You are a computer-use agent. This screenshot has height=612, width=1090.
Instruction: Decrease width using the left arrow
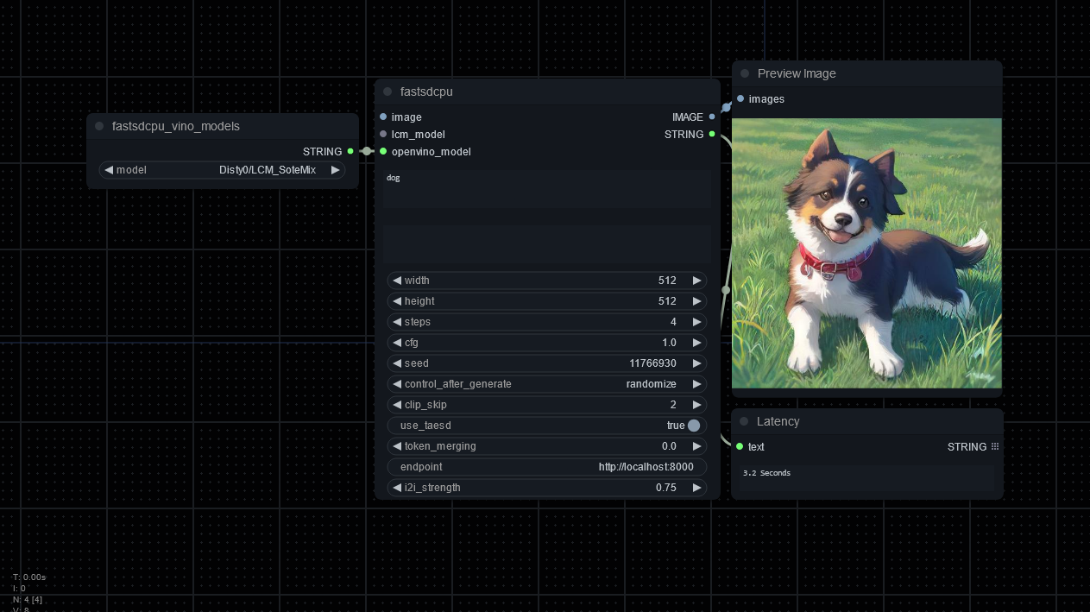pyautogui.click(x=397, y=281)
